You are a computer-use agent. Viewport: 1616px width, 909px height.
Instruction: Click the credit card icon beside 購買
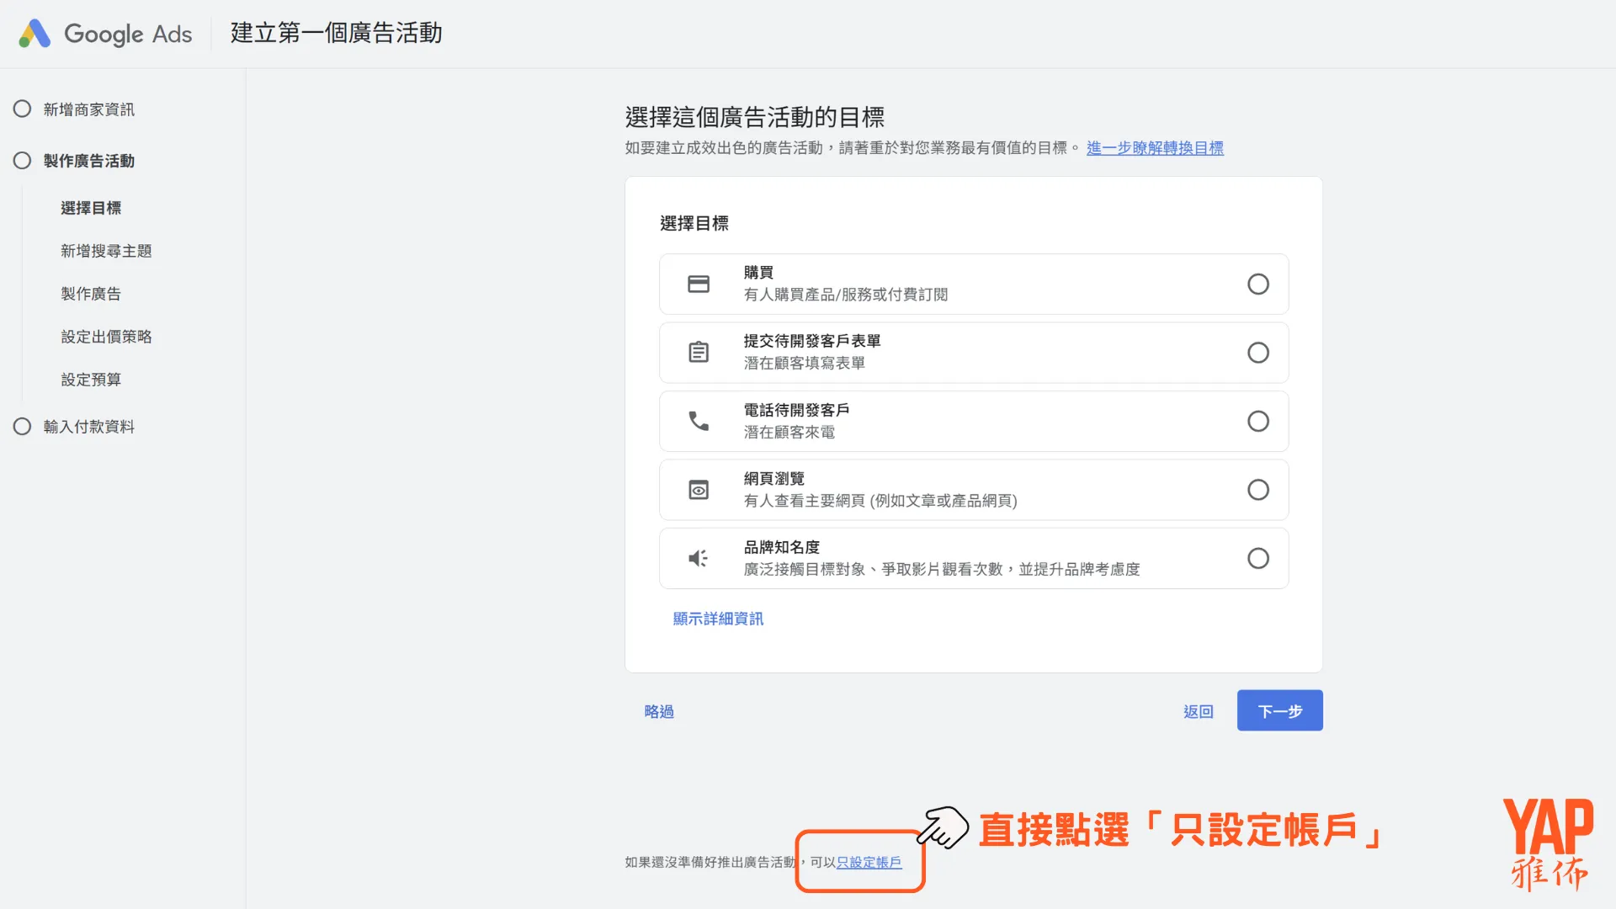click(699, 284)
